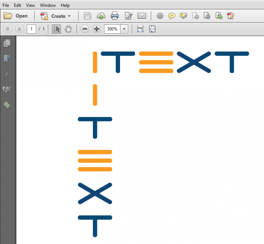The height and width of the screenshot is (244, 264).
Task: Click the 300% zoom value field
Action: (x=112, y=29)
